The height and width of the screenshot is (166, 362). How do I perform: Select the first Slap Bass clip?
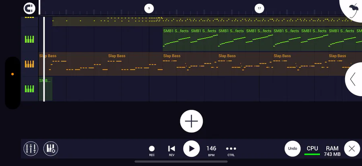coord(73,64)
